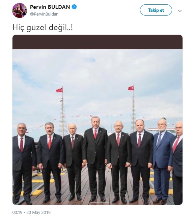Click the '20 May 2019' date text
The width and height of the screenshot is (194, 219).
38,213
